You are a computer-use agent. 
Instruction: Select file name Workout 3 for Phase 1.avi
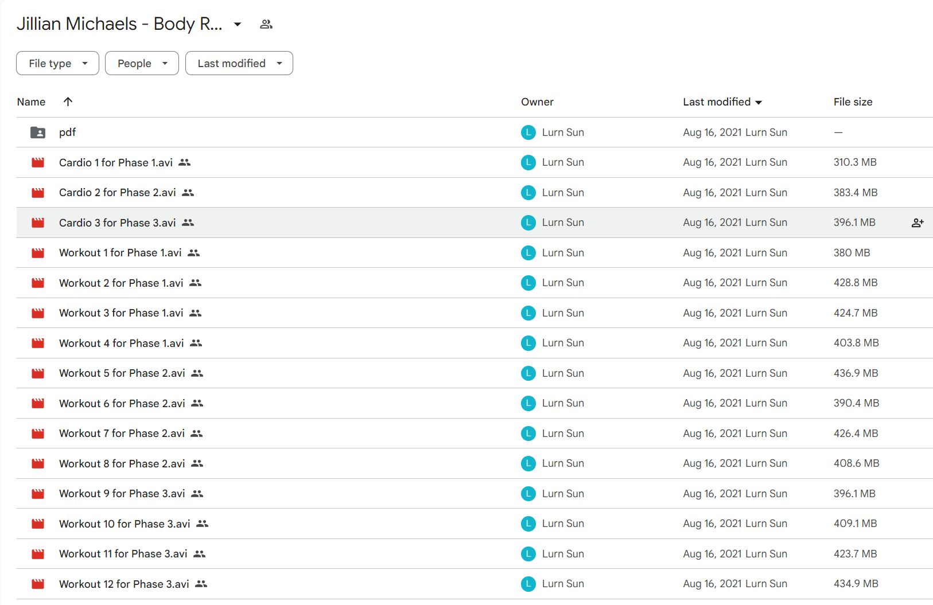click(x=121, y=313)
